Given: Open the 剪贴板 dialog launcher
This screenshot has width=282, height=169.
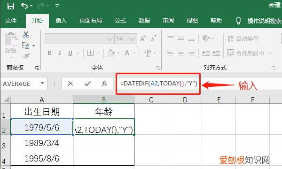Looking at the screenshot, I should (x=37, y=68).
